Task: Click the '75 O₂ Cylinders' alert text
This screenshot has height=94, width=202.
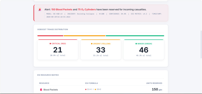Action: [x=87, y=9]
